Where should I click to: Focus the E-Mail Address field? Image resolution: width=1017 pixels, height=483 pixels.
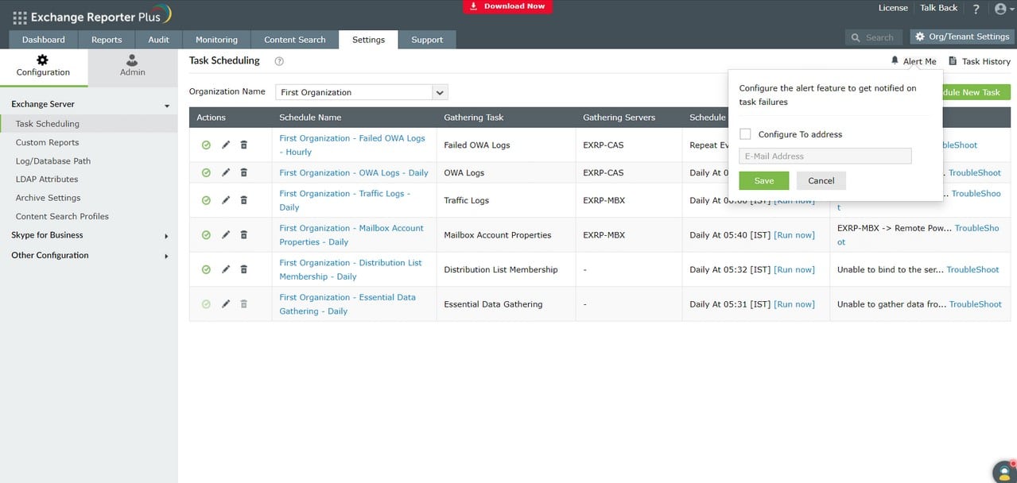click(825, 156)
